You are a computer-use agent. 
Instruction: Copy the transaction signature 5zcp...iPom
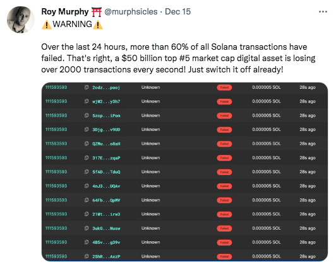pos(87,116)
